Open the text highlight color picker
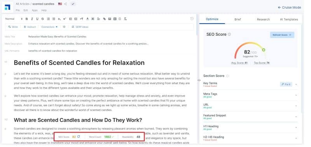Image resolution: width=311 pixels, height=147 pixels. tap(93, 19)
